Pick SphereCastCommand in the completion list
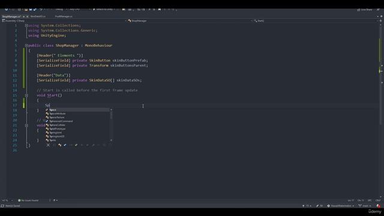The height and width of the screenshot is (216, 384). [x=77, y=121]
